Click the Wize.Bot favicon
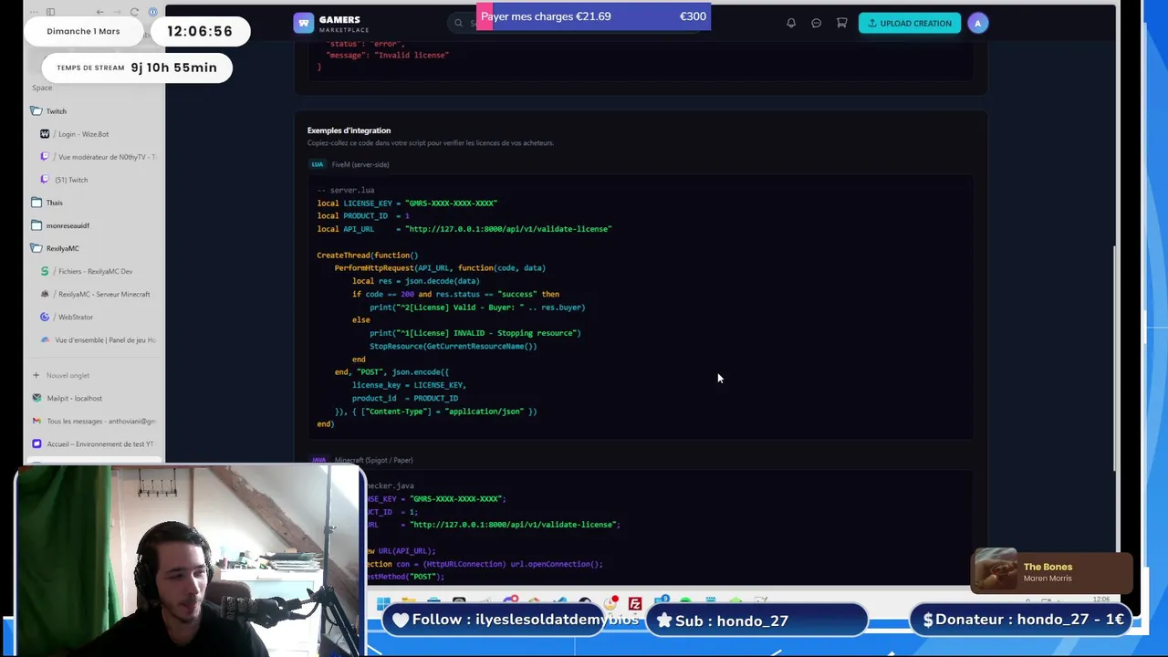This screenshot has width=1168, height=657. (x=45, y=134)
